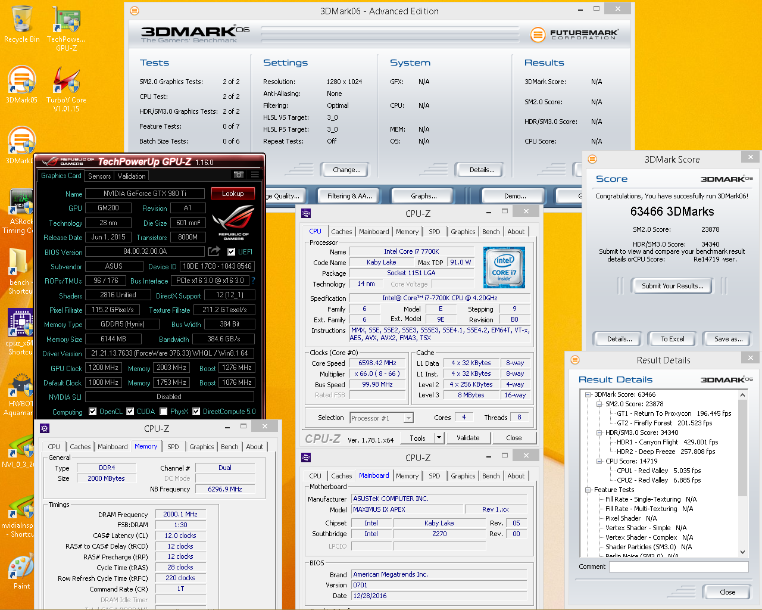Viewport: 762px width, 610px height.
Task: Open the CPU-Z Tools dropdown arrow
Action: [x=439, y=438]
